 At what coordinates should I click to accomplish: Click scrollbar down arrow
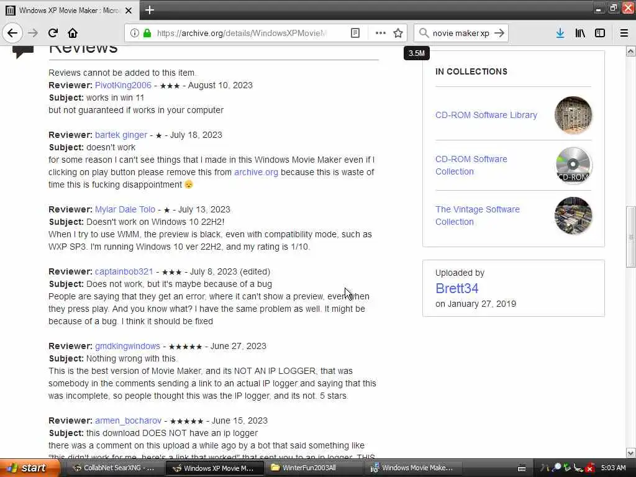point(630,453)
